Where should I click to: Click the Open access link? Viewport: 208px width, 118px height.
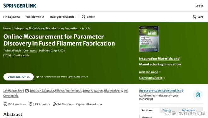[x=30, y=51]
